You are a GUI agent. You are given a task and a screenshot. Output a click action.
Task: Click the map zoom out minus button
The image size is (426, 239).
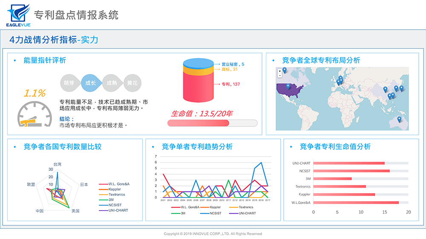pos(279,75)
